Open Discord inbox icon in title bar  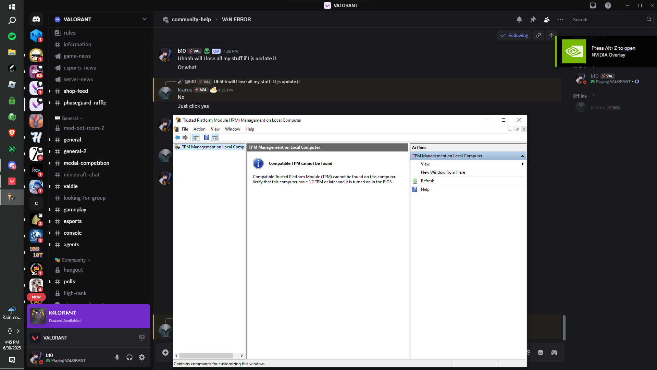pyautogui.click(x=593, y=5)
